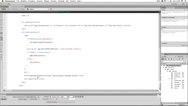Click the globe preview in browser icon
This screenshot has height=106, width=188.
point(28,9)
